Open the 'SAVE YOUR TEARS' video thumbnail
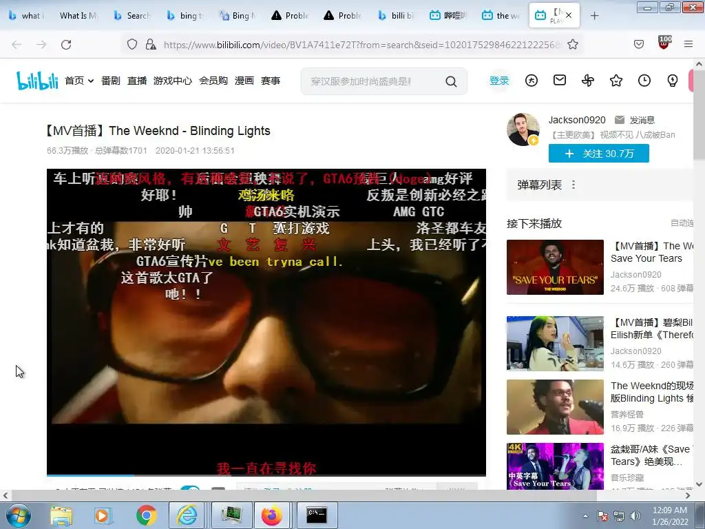 pos(556,267)
